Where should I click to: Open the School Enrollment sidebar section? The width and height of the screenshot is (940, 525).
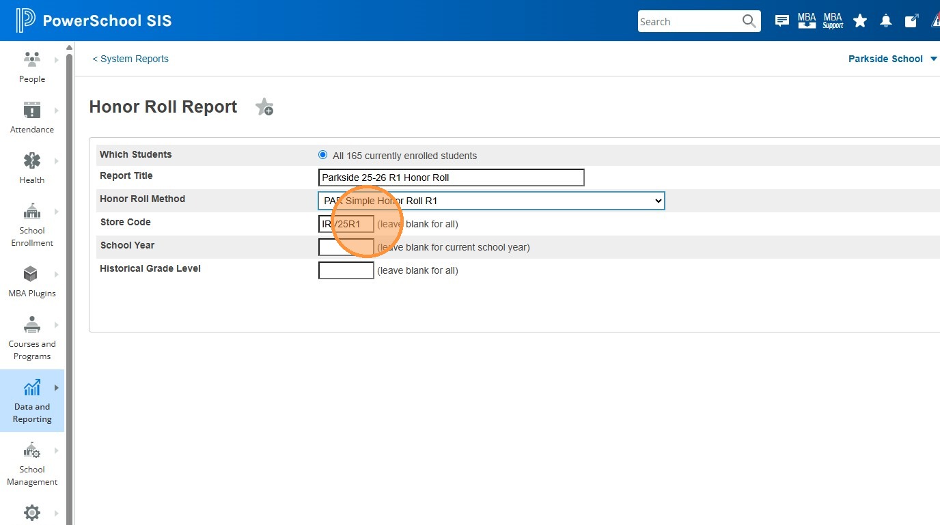(x=32, y=225)
